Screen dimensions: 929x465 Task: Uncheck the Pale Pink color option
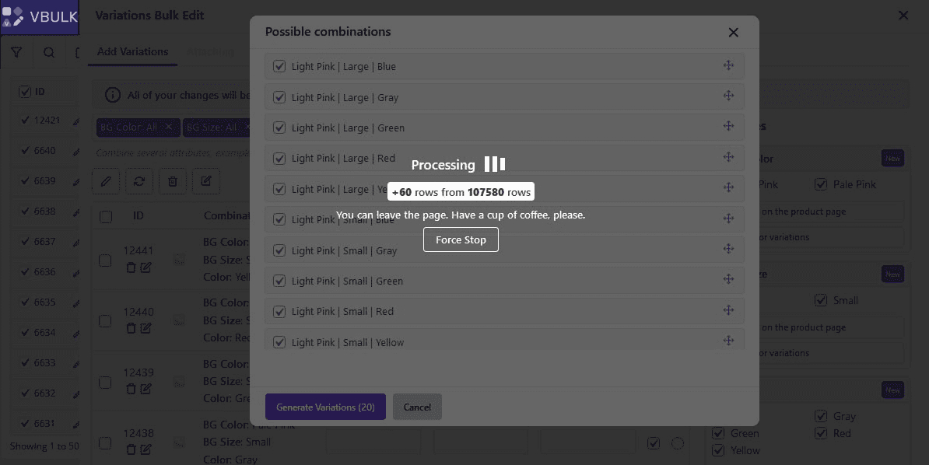821,184
